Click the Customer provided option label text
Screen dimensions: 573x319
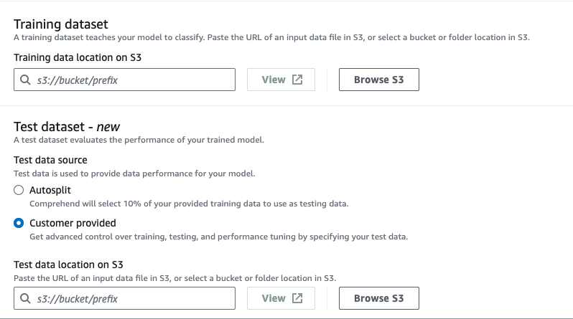pos(73,223)
